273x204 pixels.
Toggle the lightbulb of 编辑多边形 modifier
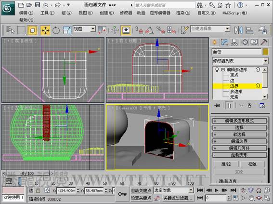(217, 70)
